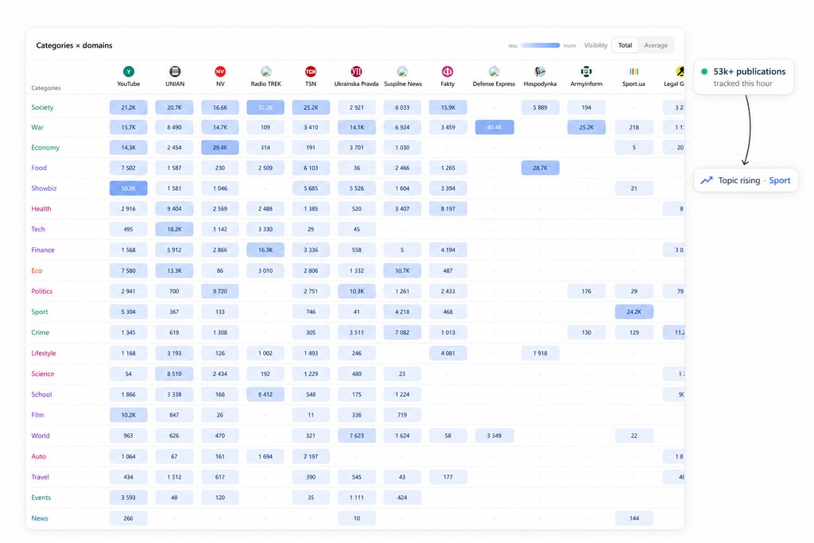Select the Society category row label
The height and width of the screenshot is (543, 814).
[x=42, y=107]
